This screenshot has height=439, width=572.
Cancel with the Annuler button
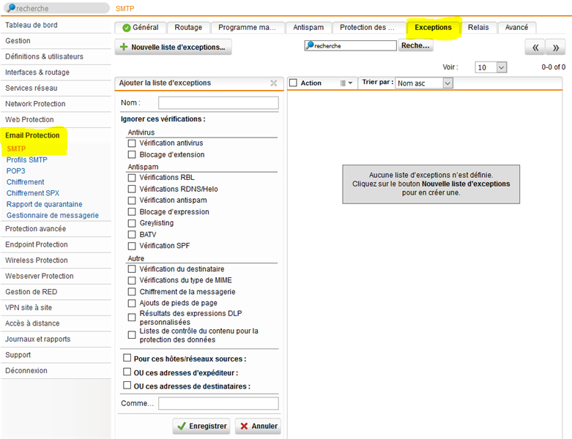click(258, 426)
